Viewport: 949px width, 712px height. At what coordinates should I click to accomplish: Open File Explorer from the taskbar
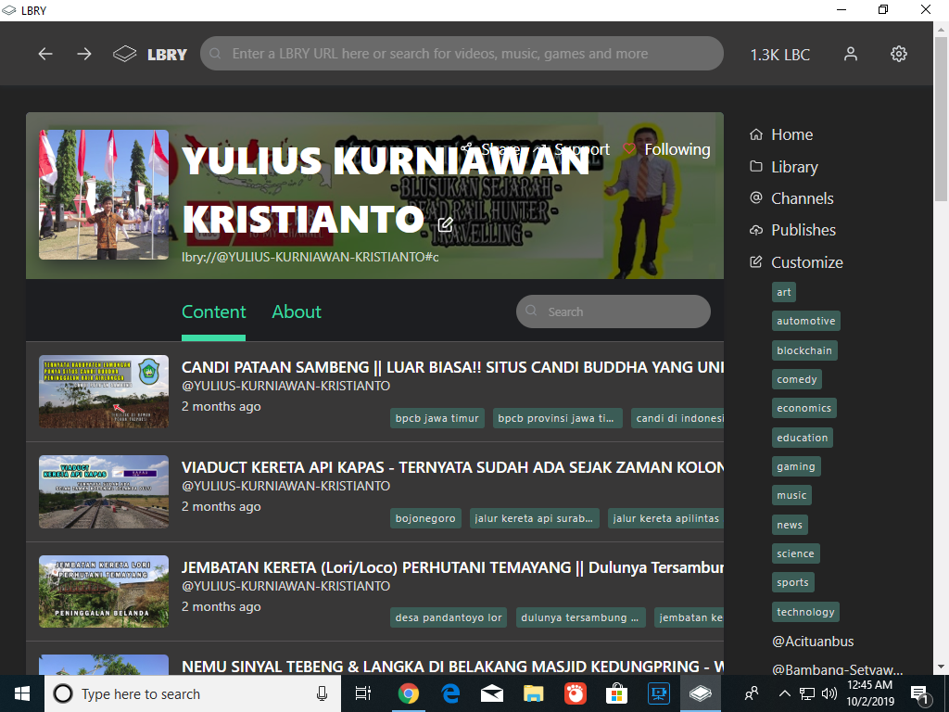click(x=533, y=693)
